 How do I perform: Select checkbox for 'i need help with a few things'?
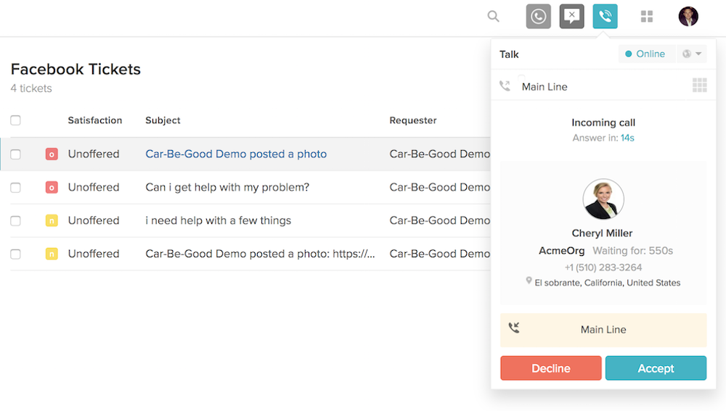tap(16, 220)
